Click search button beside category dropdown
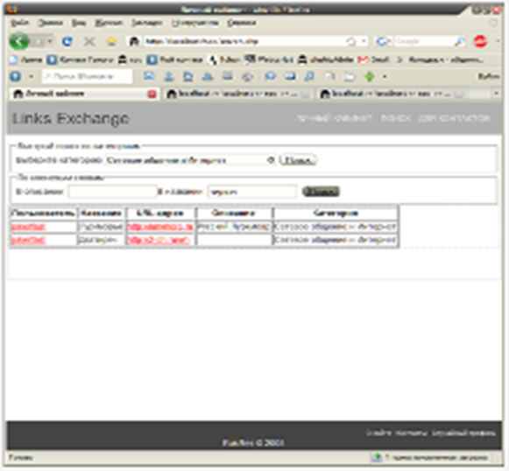This screenshot has height=471, width=509. (x=298, y=160)
